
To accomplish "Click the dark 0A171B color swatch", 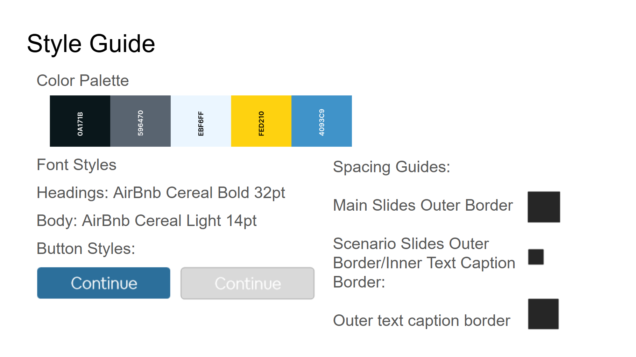I will click(80, 121).
